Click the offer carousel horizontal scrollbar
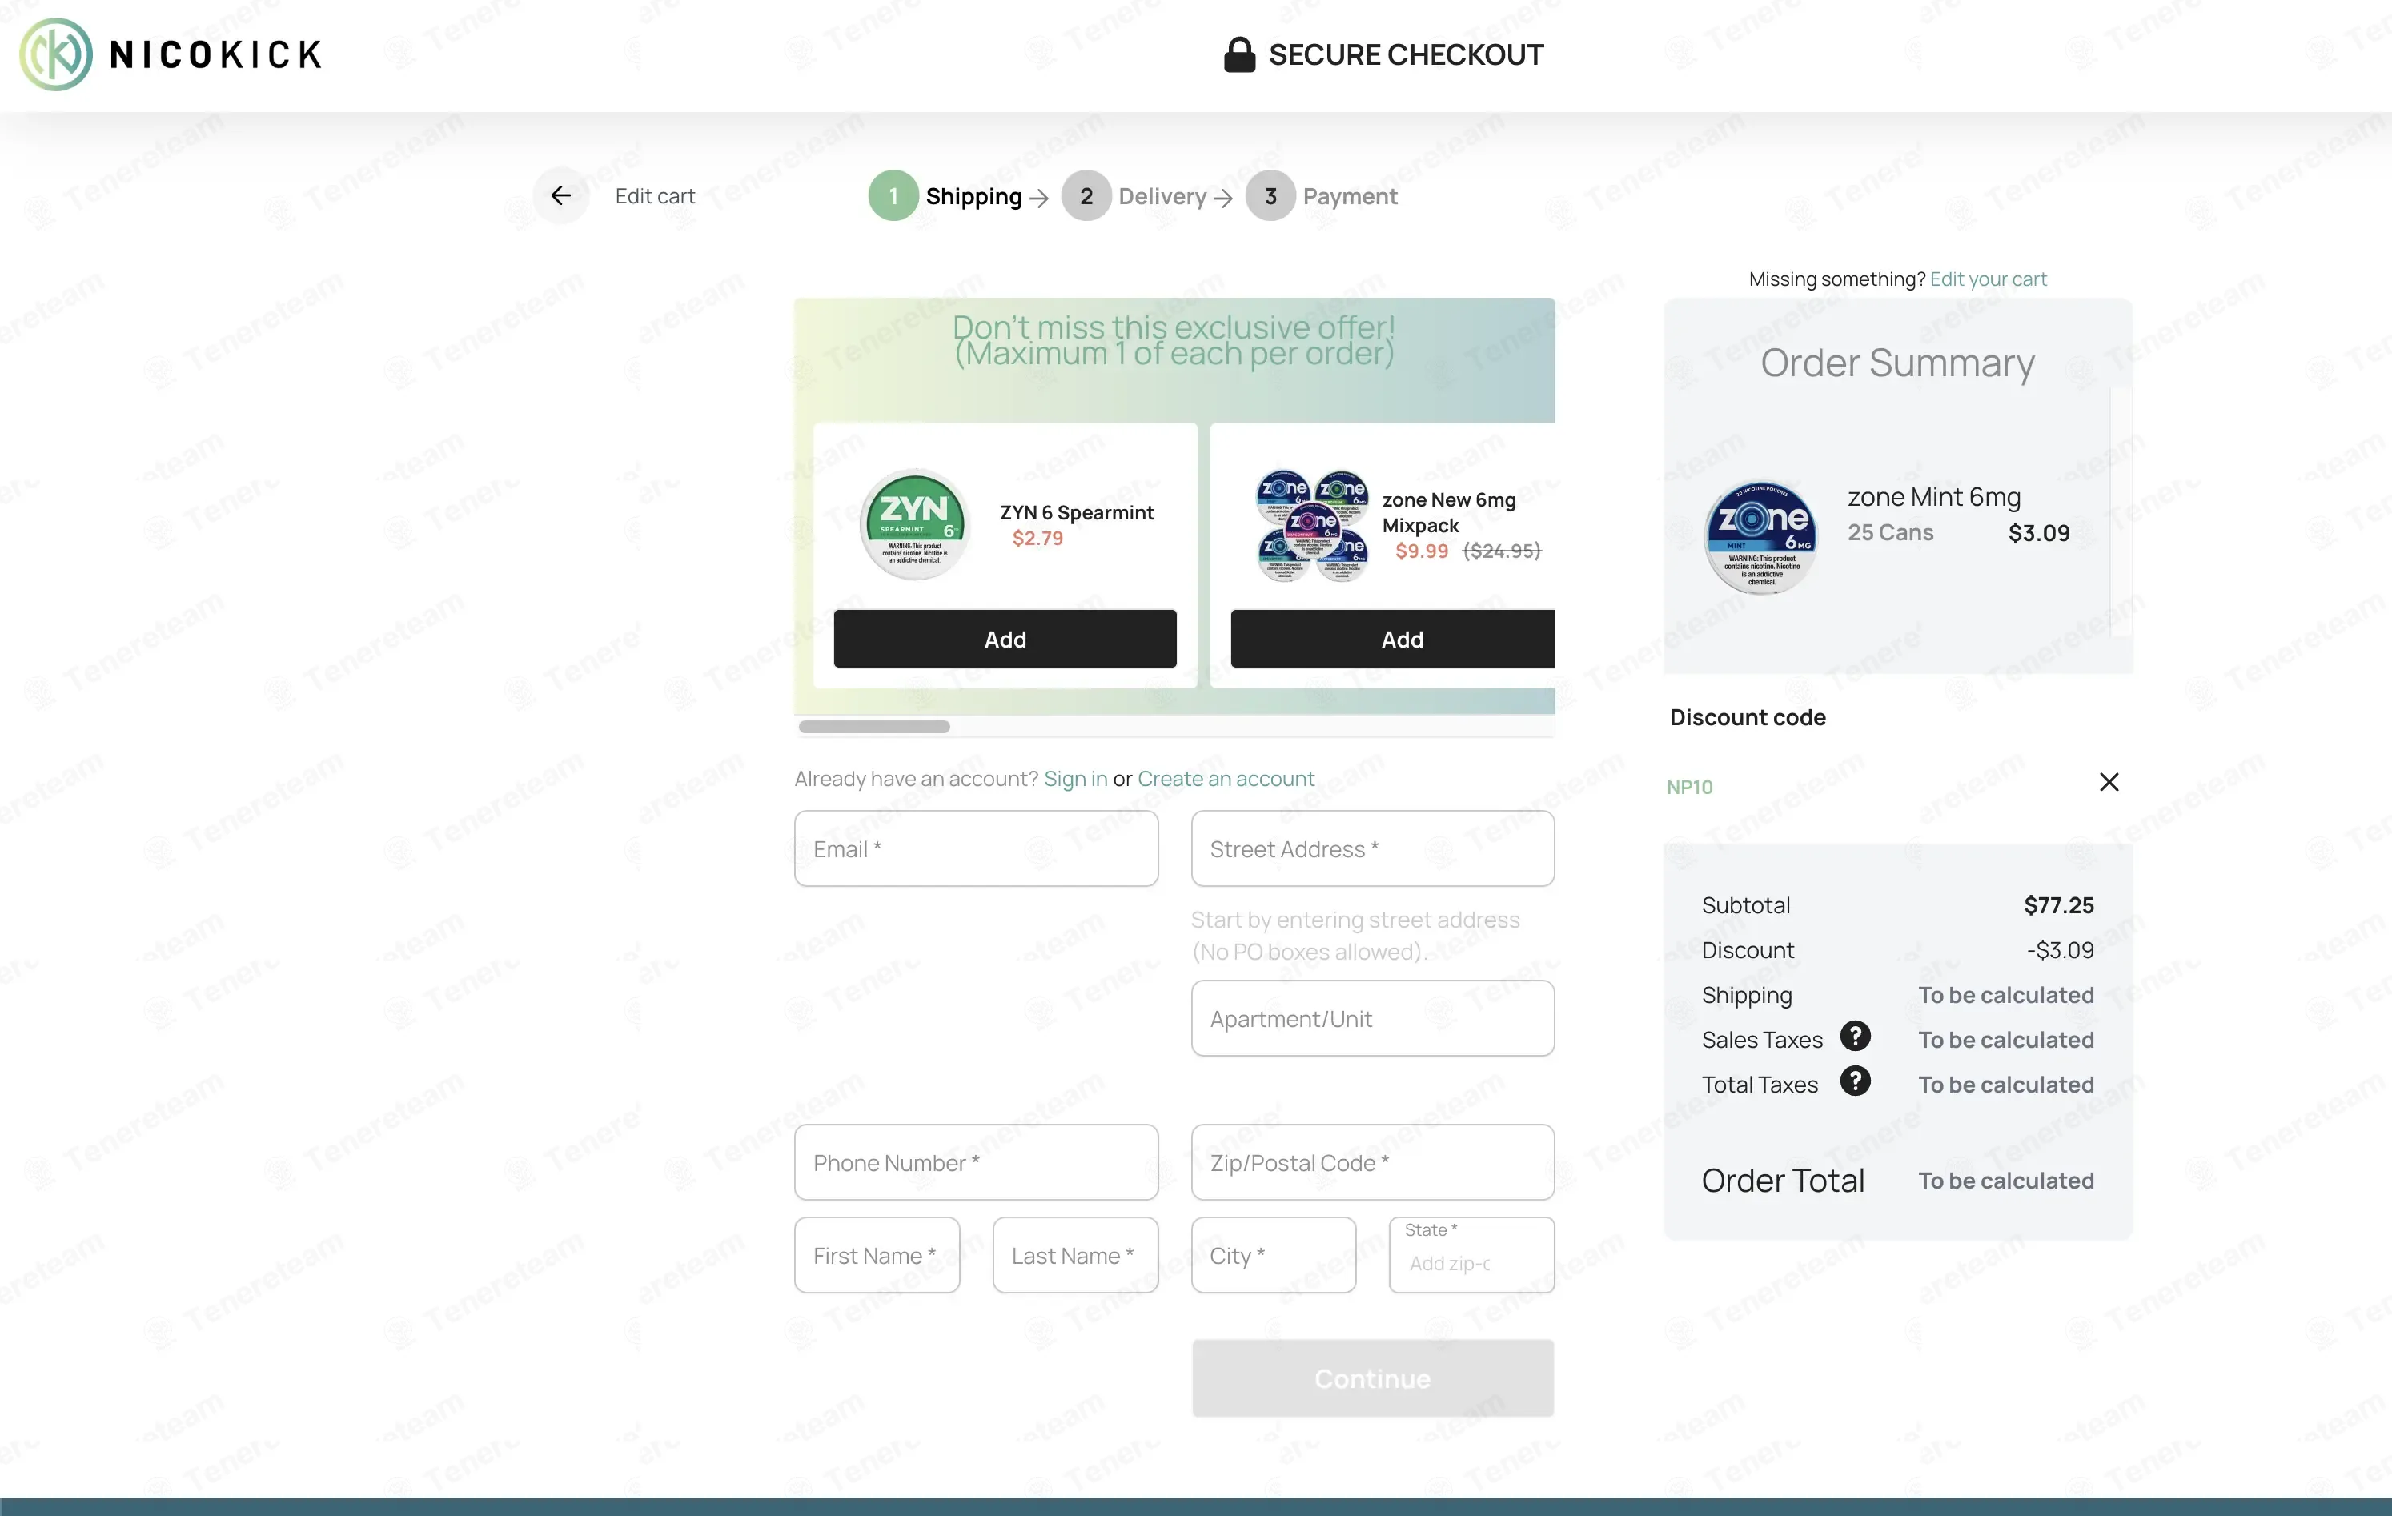2392x1516 pixels. click(874, 728)
